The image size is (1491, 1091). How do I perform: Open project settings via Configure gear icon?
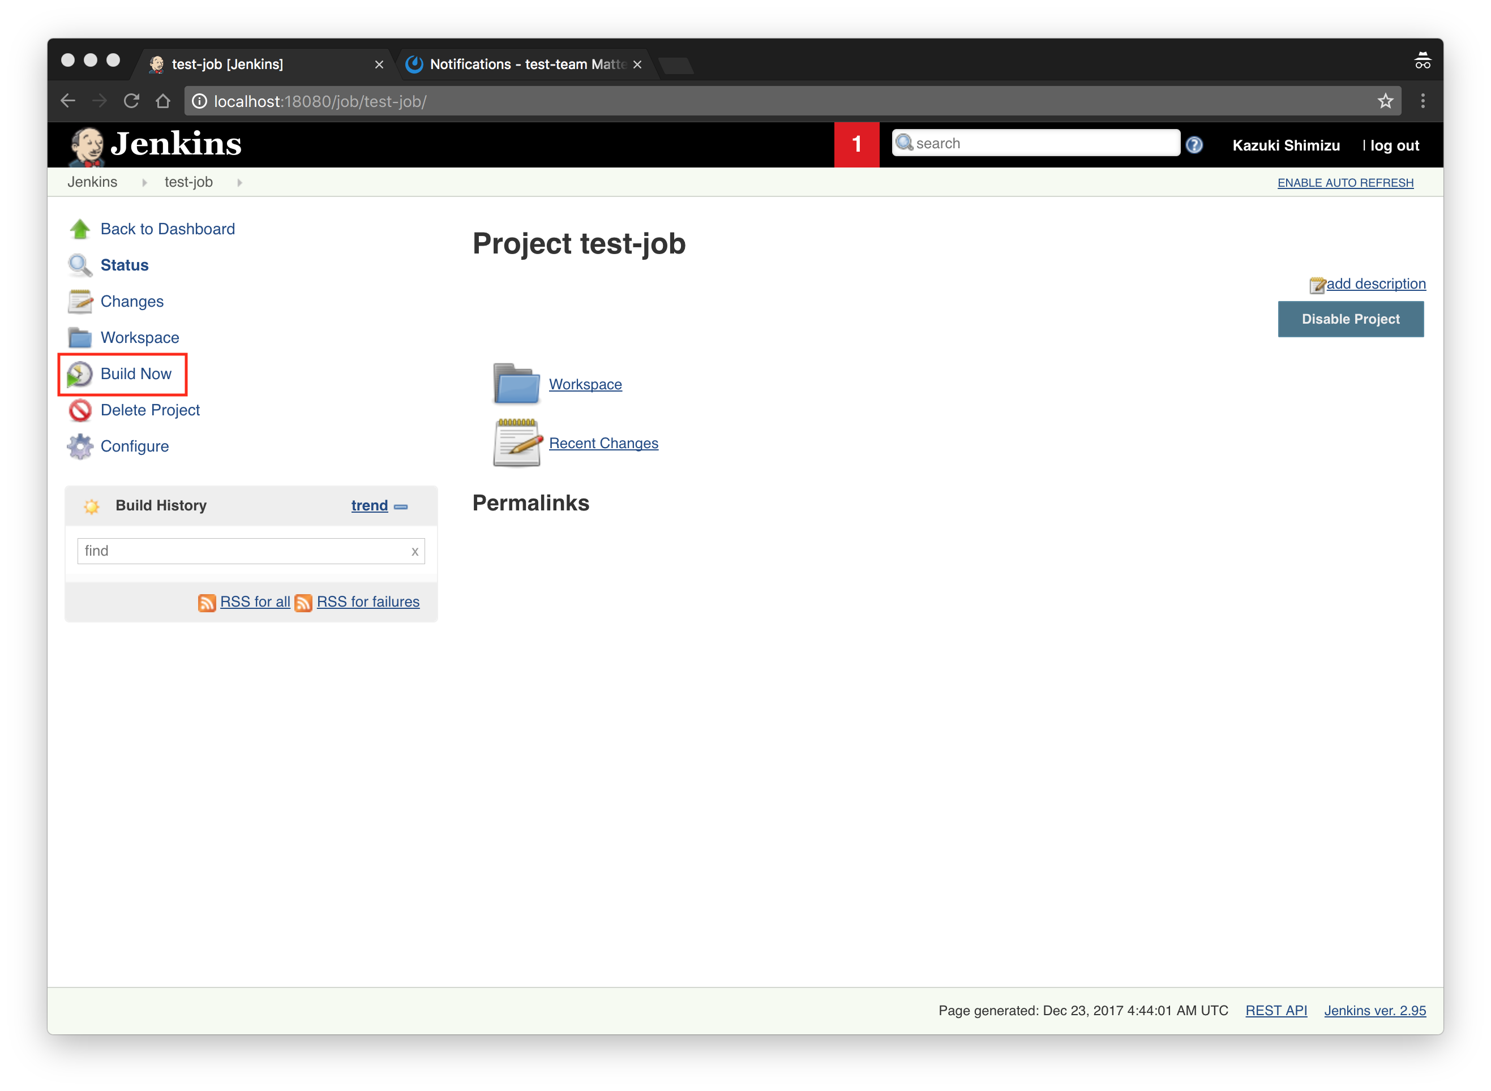(80, 446)
